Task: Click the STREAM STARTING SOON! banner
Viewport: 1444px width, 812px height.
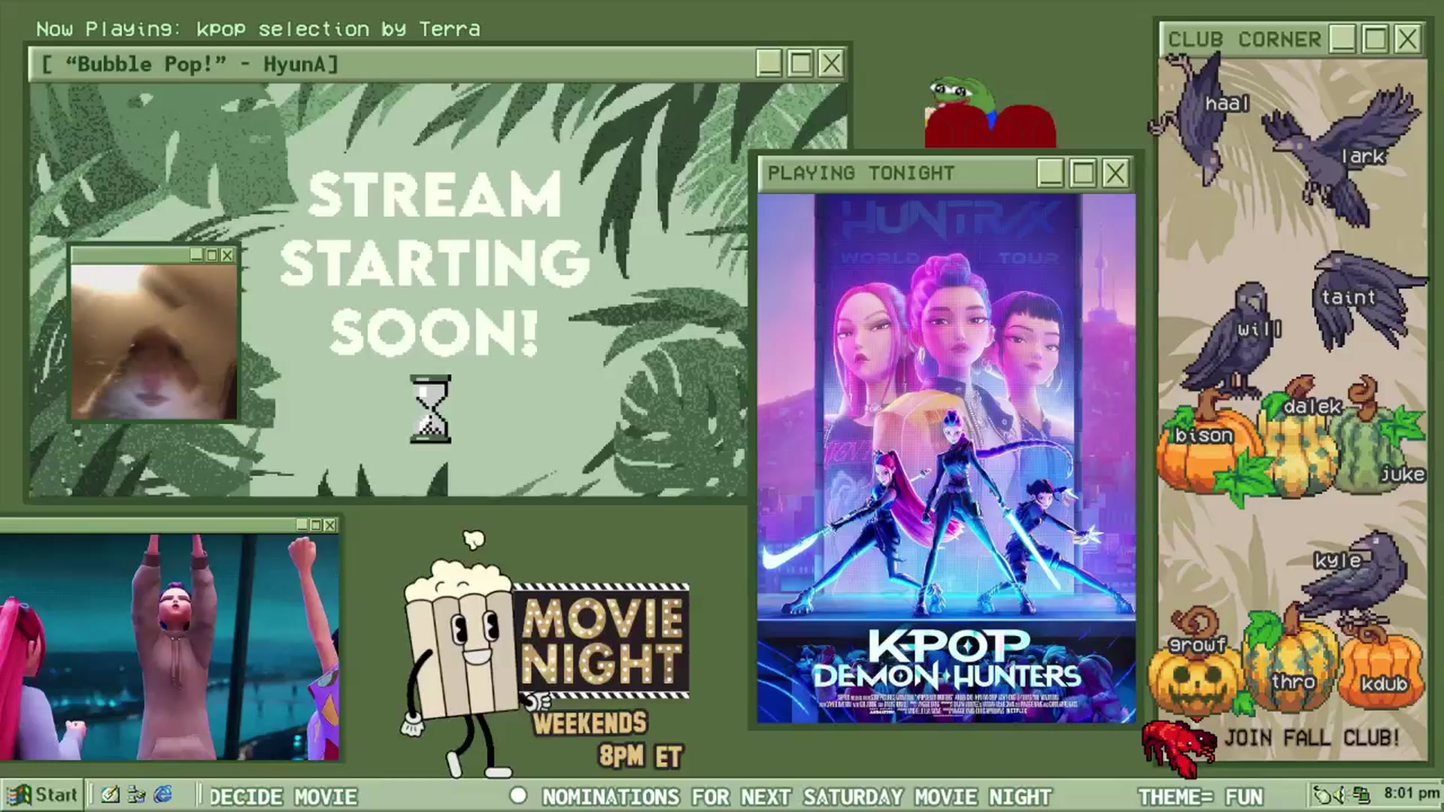Action: 434,263
